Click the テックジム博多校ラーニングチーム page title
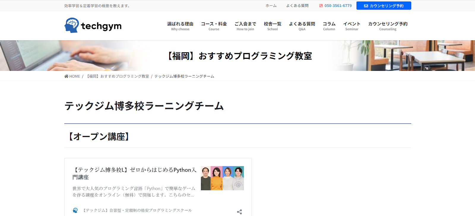Image resolution: width=475 pixels, height=216 pixels. coord(144,106)
